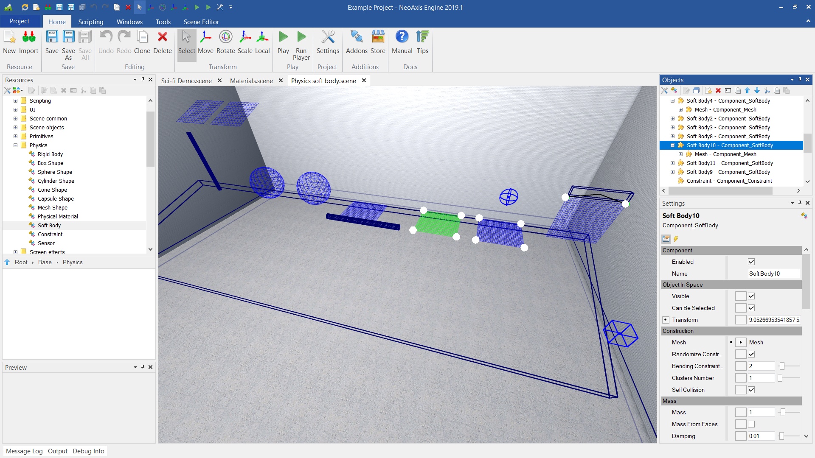Image resolution: width=815 pixels, height=458 pixels.
Task: Open the Materials.scene document tab
Action: click(x=251, y=81)
